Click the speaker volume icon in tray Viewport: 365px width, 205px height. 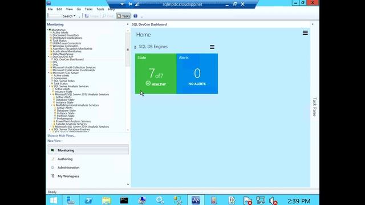click(x=273, y=200)
